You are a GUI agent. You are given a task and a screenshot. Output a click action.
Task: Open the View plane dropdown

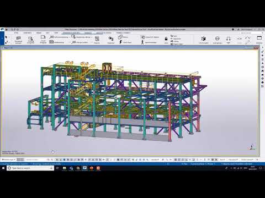click(x=233, y=159)
